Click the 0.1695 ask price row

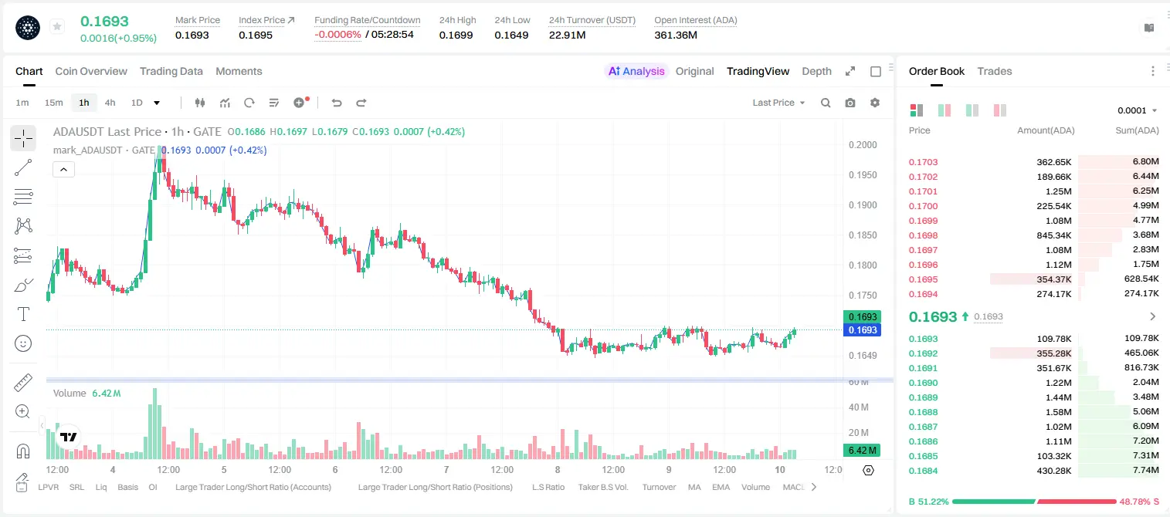(1033, 279)
